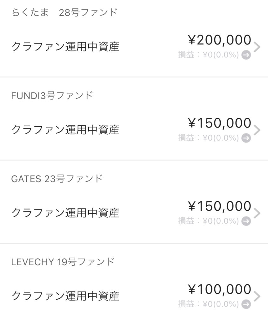This screenshot has width=268, height=325.
Task: Tap the FUNDI3号ファンド heading
Action: [x=52, y=96]
